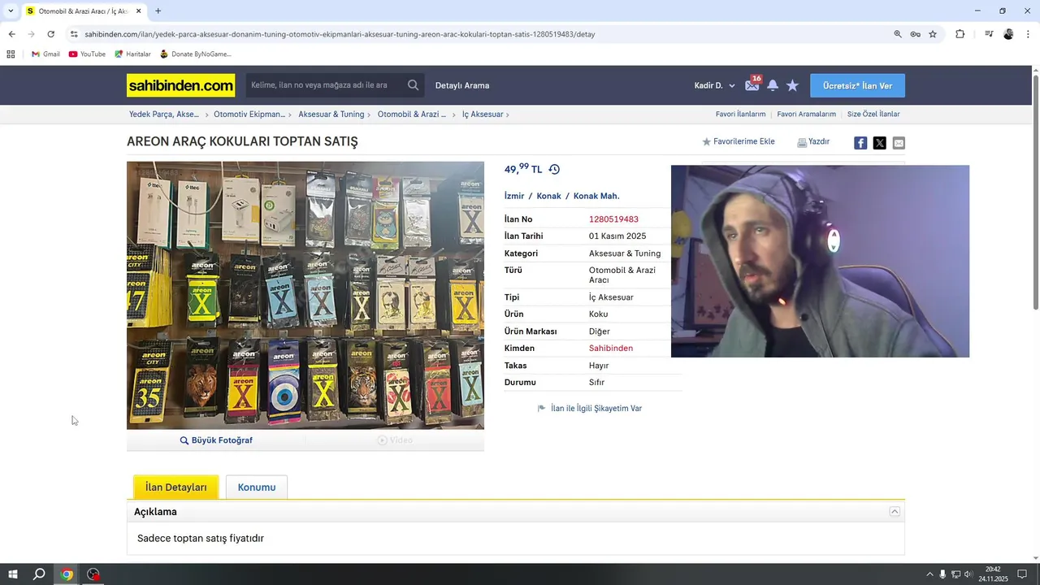Click Chrome icon in taskbar
Screen dimensions: 1040x585
(67, 574)
